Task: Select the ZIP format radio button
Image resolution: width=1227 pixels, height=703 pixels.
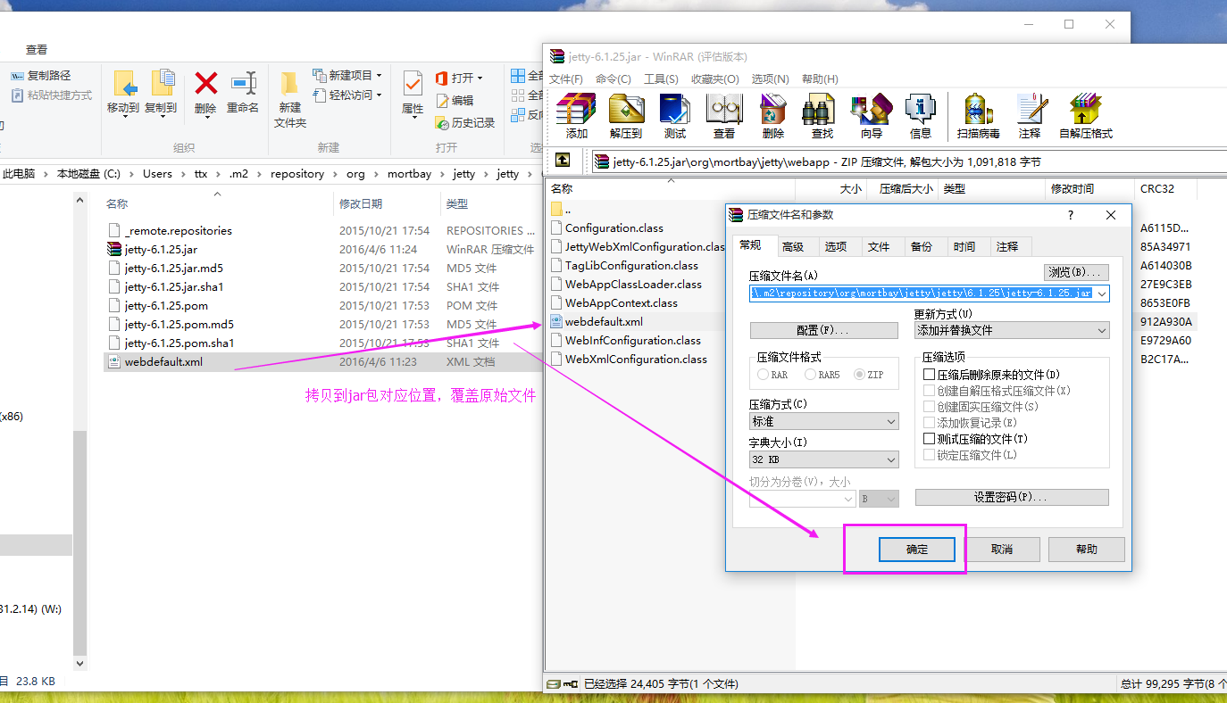Action: point(860,375)
